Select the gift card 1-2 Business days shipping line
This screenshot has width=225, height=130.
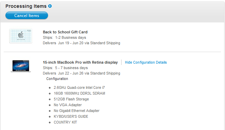[x=64, y=37]
